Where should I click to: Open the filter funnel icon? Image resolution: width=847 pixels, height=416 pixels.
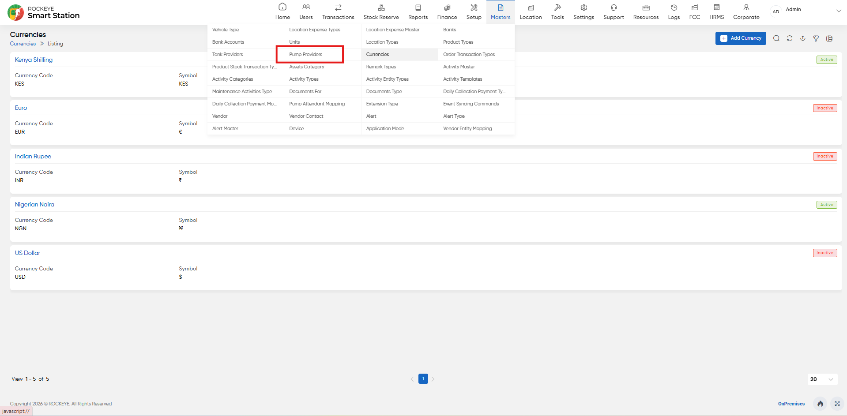[x=816, y=38]
